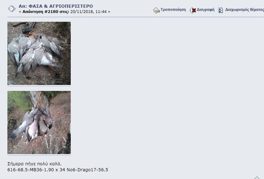Click the closing » after 11:44
The height and width of the screenshot is (179, 264).
(x=109, y=12)
